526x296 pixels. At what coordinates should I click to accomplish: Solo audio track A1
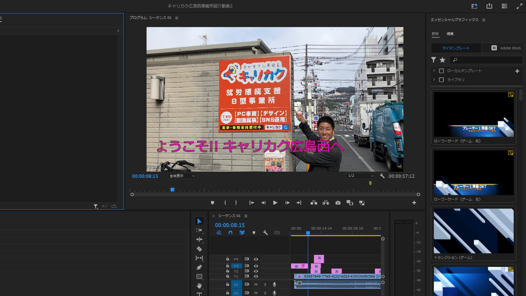[265, 284]
